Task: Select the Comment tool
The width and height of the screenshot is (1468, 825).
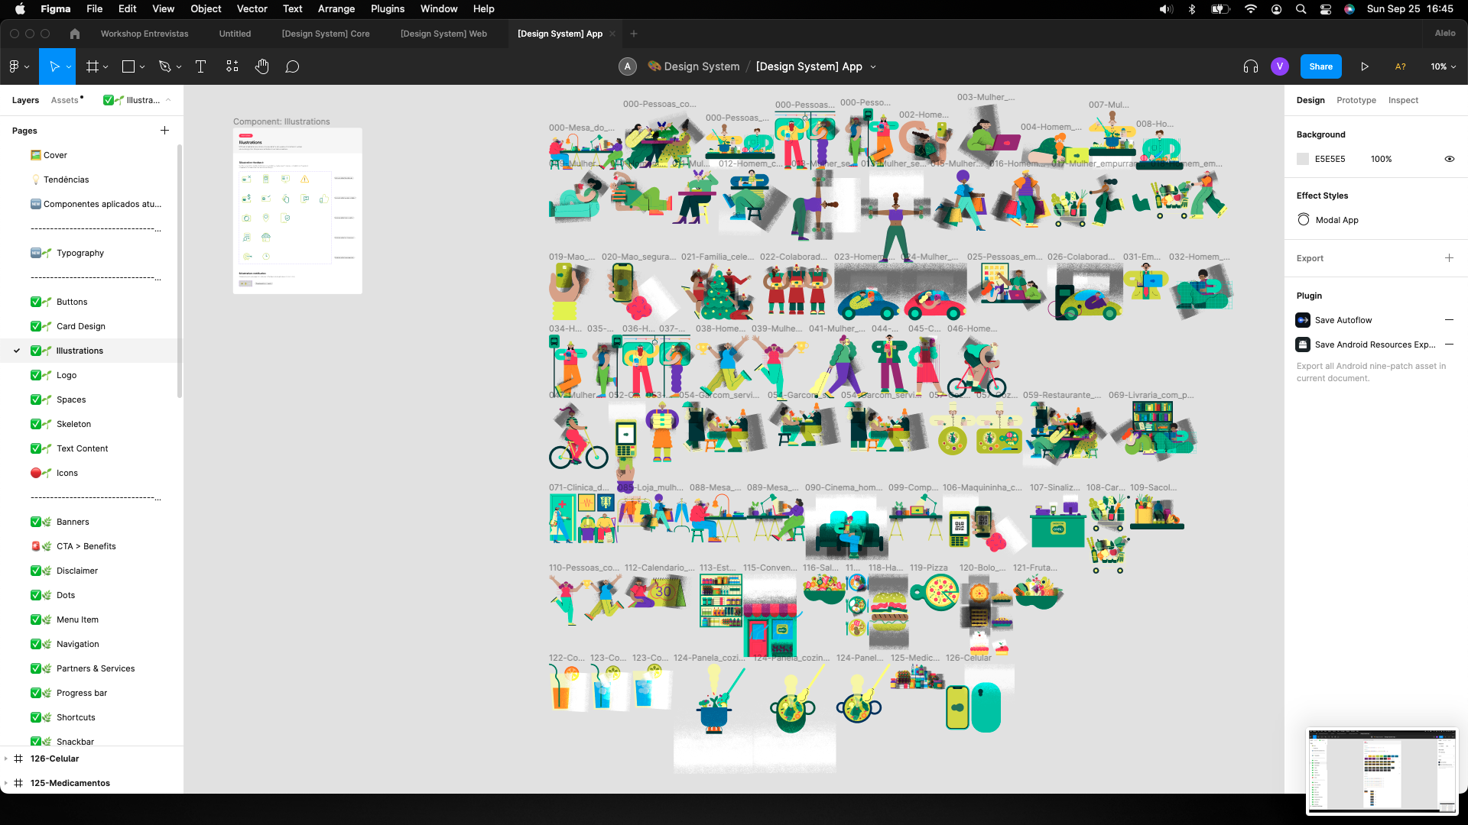Action: (x=292, y=66)
